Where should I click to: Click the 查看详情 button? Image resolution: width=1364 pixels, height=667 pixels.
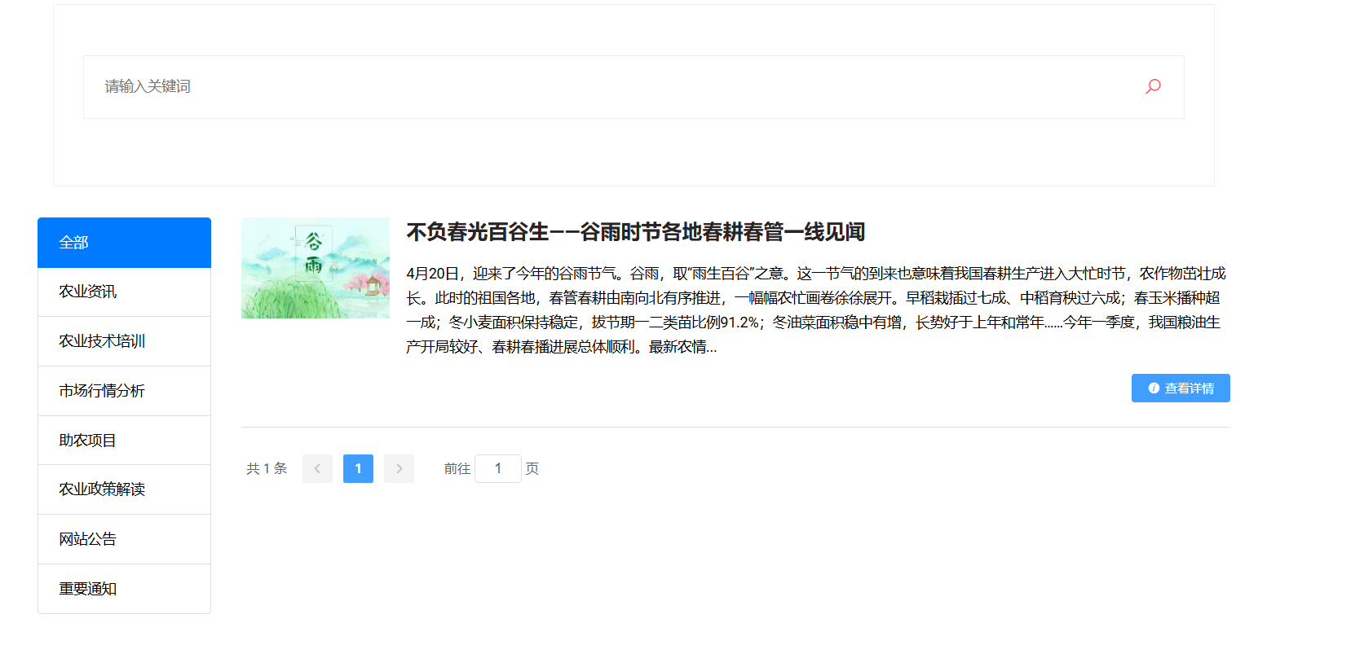pyautogui.click(x=1181, y=388)
